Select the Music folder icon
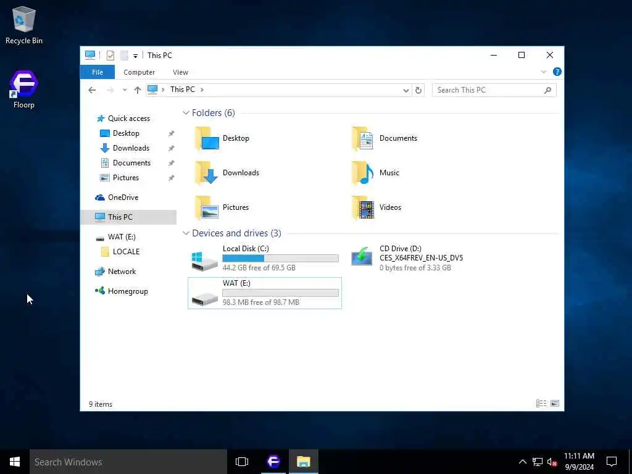Screen dimensions: 632x474 click(363, 173)
